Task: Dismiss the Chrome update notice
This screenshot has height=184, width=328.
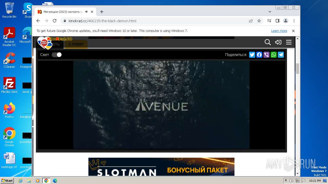Action: (293, 31)
